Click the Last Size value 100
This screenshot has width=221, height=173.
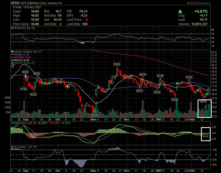(85, 24)
